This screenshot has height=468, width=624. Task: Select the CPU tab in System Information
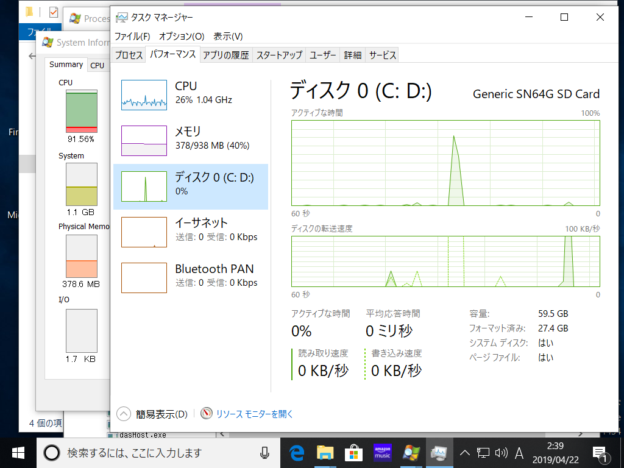[x=97, y=65]
